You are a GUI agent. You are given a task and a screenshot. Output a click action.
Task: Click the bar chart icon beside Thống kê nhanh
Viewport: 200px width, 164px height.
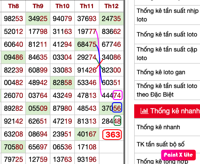point(144,111)
